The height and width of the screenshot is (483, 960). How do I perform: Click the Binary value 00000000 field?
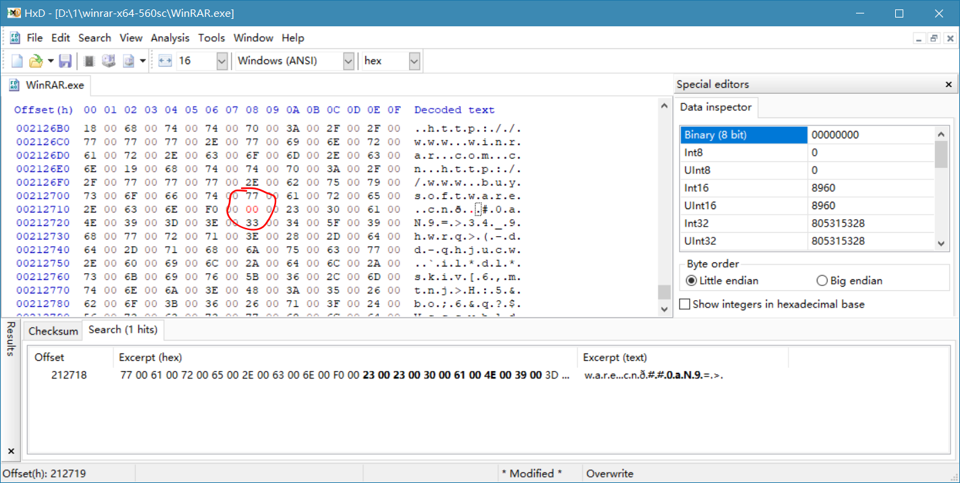pyautogui.click(x=871, y=135)
